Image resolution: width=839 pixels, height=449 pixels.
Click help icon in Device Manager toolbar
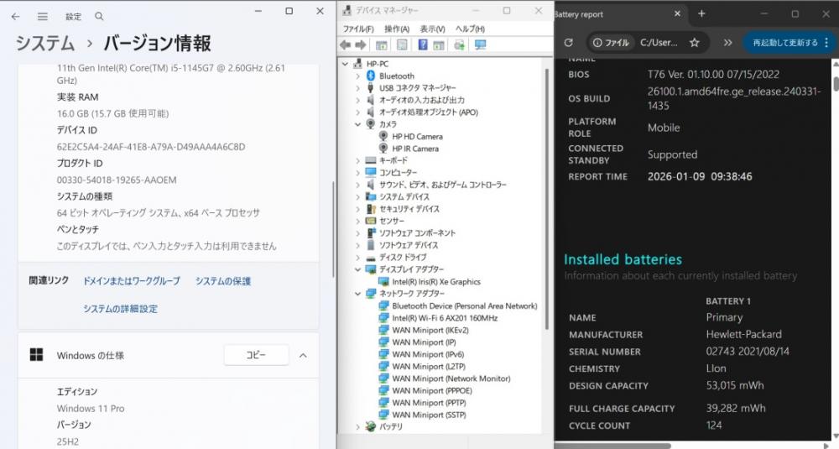pos(423,45)
